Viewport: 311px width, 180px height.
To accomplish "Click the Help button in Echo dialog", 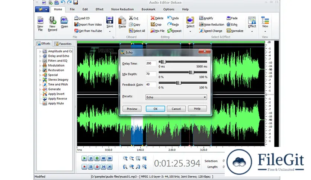I will pyautogui.click(x=197, y=109).
